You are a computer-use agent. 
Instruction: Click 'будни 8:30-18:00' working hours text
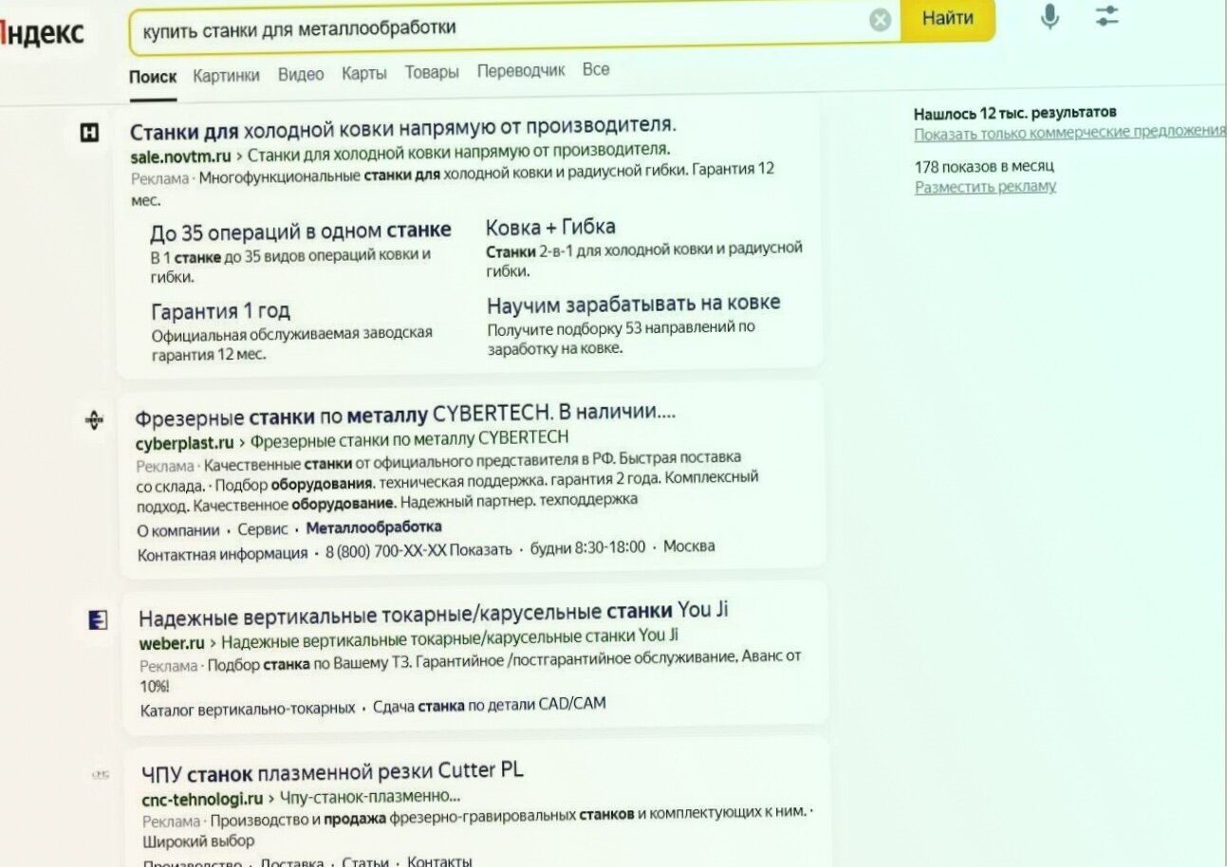tap(587, 547)
